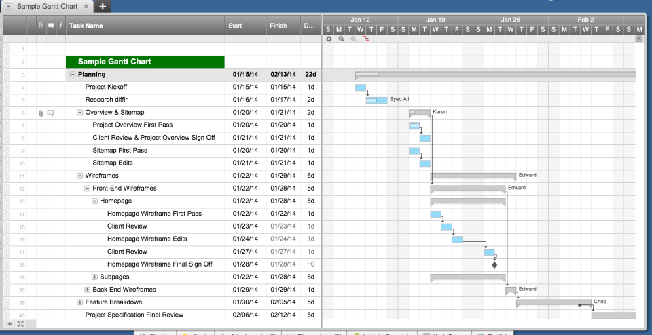
Task: Expand the Subpages group
Action: 95,277
